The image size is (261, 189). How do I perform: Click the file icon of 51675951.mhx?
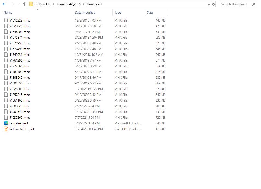point(6,43)
